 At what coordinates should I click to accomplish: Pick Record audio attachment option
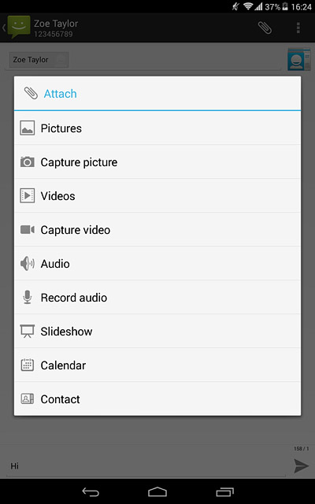click(x=157, y=298)
